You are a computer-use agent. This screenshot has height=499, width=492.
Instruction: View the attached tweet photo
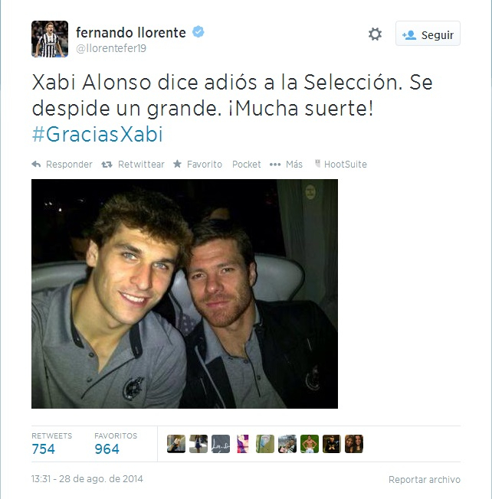click(x=185, y=294)
